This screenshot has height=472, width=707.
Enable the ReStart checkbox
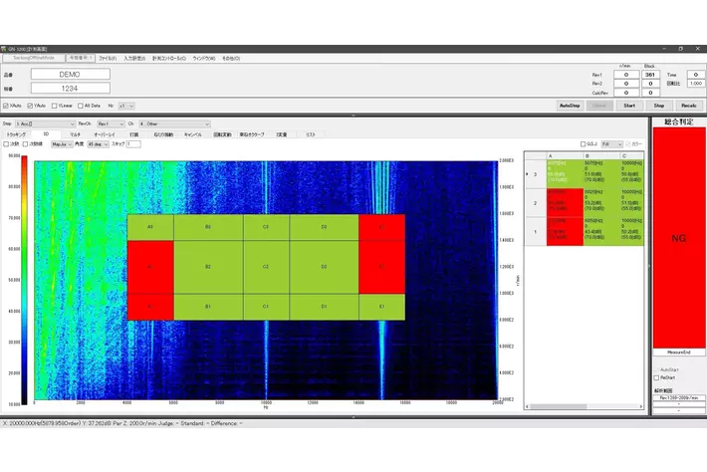(x=656, y=377)
